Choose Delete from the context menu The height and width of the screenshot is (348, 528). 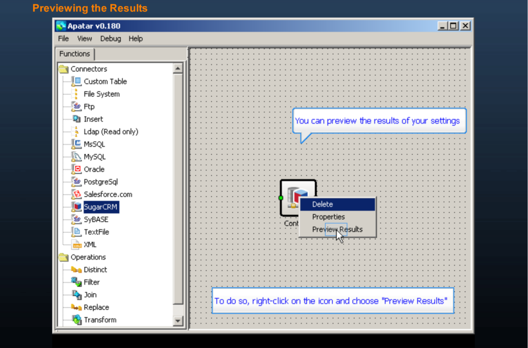tap(337, 204)
